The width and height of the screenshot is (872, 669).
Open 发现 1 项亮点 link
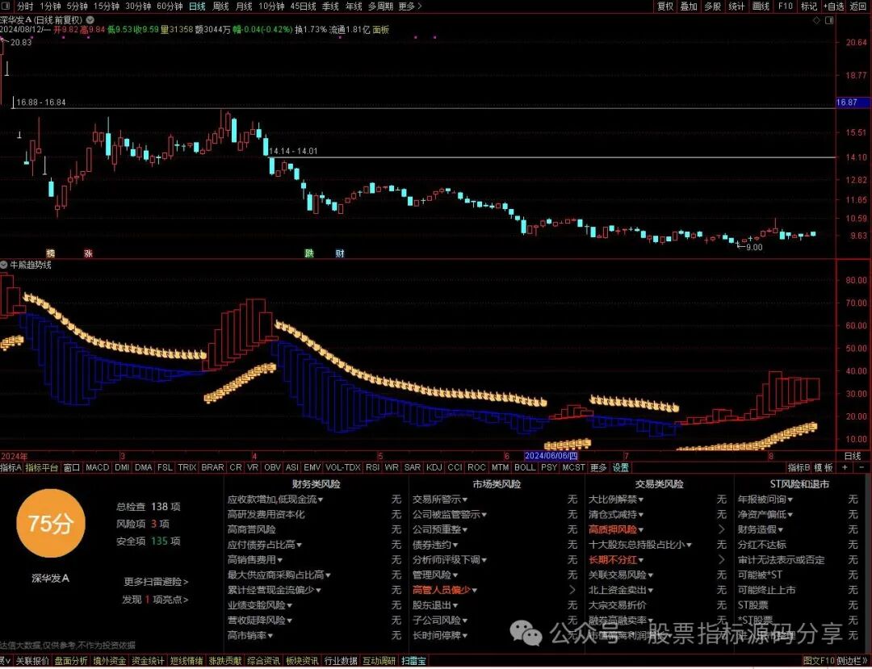(x=155, y=600)
